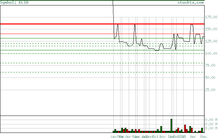Click the 125.00 price axis label
Viewport: 223px width, 138px height.
click(x=211, y=41)
